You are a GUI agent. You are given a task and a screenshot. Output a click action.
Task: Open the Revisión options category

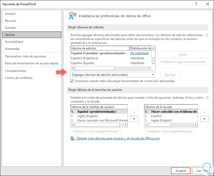[32, 21]
